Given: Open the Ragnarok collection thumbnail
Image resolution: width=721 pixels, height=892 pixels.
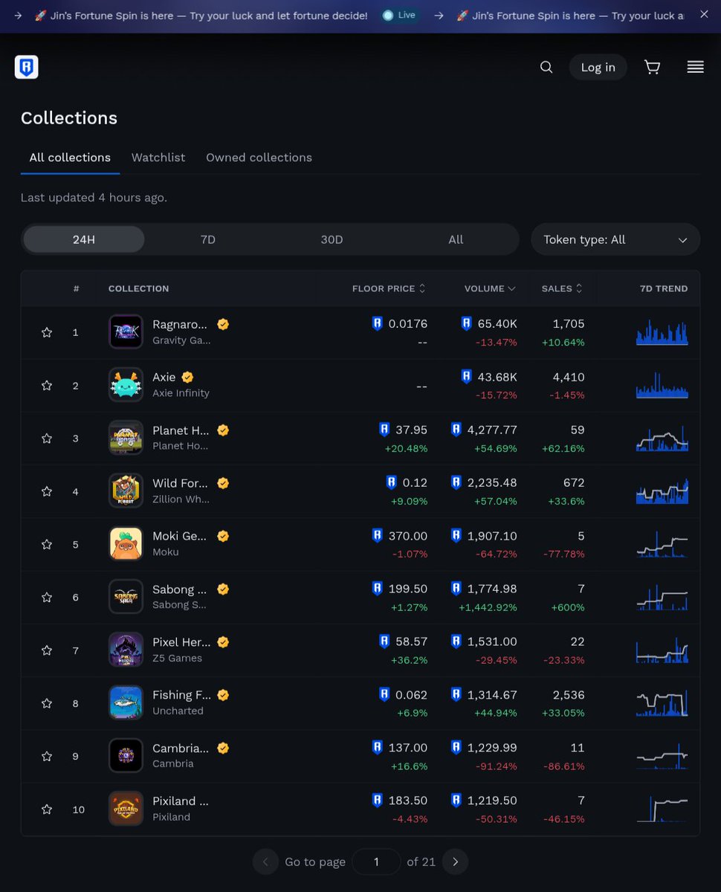Looking at the screenshot, I should pyautogui.click(x=126, y=332).
